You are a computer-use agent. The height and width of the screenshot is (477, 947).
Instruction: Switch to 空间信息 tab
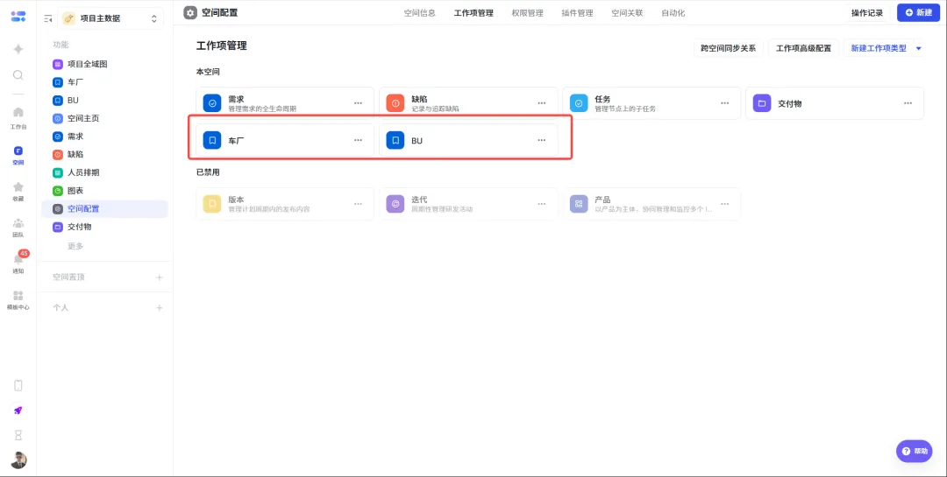(420, 12)
